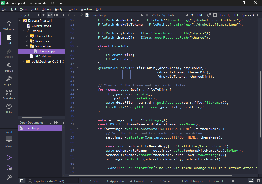Screen dimensions: 262x184
Task: Open the Window menu
Action: click(x=86, y=9)
